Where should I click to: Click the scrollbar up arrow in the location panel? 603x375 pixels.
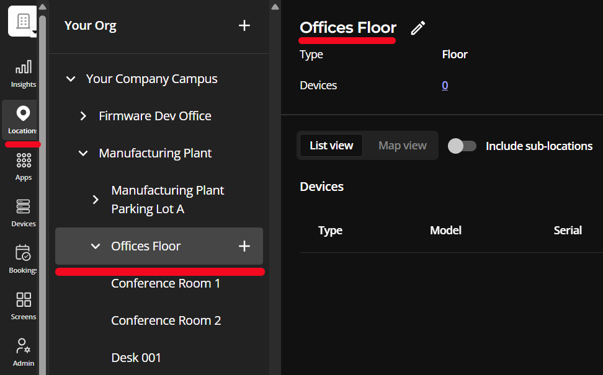pos(275,6)
